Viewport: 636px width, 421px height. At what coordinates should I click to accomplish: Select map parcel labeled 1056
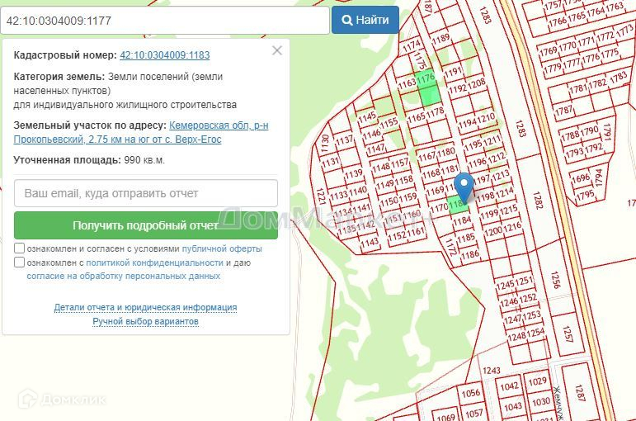point(470,393)
